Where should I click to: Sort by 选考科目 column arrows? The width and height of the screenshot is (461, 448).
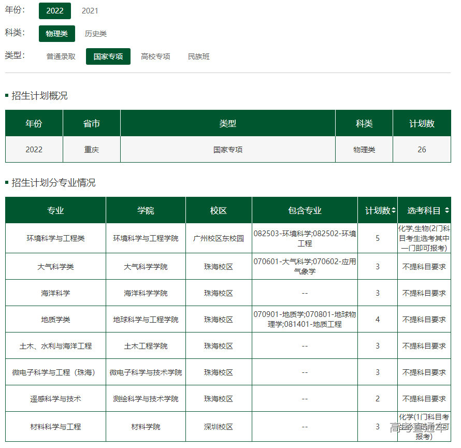coord(447,211)
